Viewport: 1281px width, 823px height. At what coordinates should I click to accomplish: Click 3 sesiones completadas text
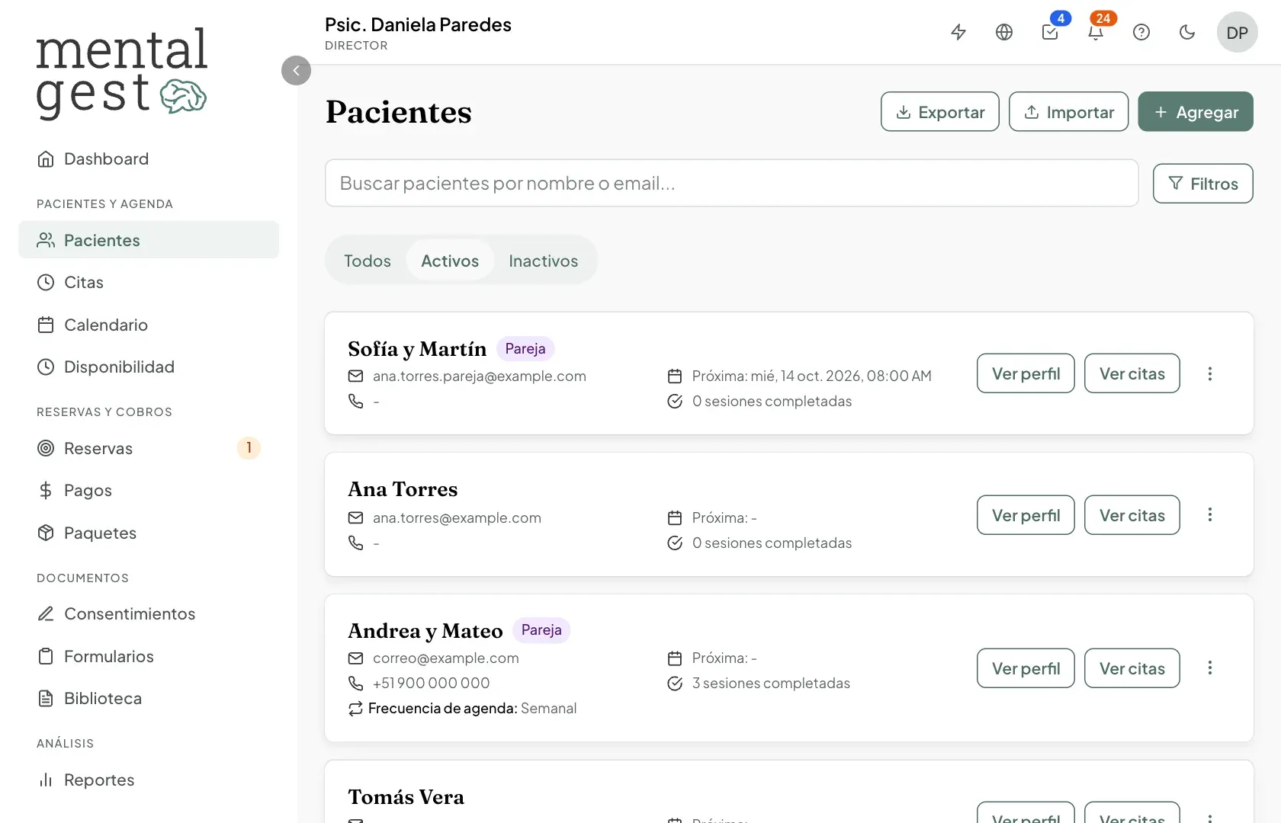coord(771,683)
